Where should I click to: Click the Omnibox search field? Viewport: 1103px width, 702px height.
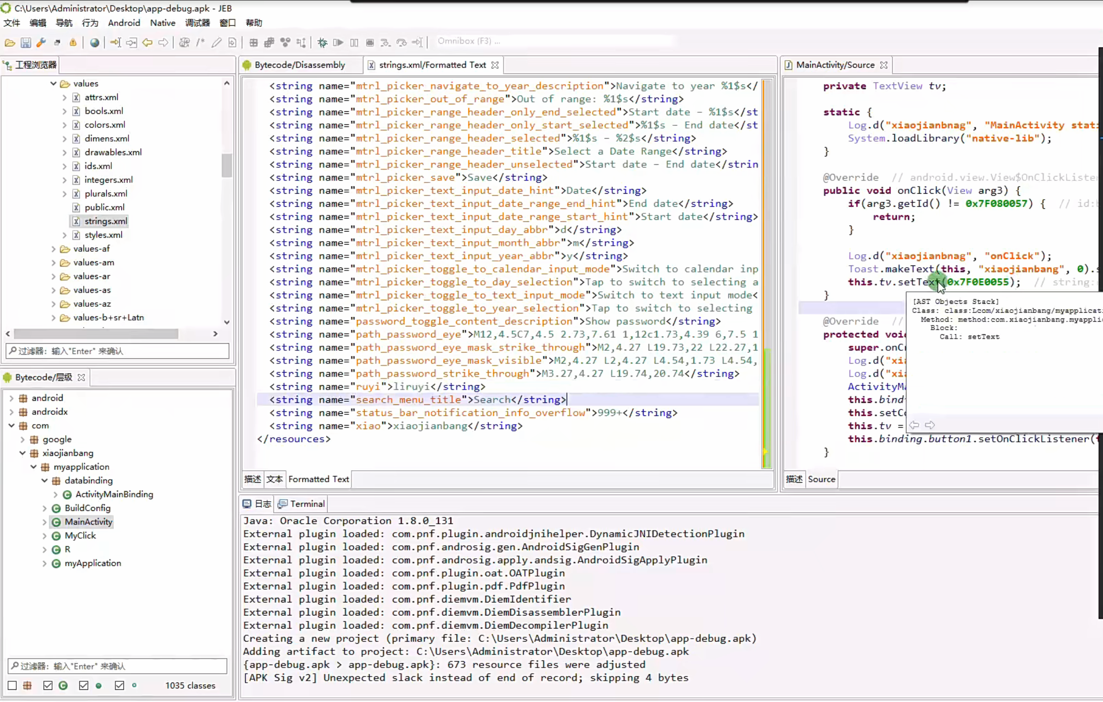point(550,41)
